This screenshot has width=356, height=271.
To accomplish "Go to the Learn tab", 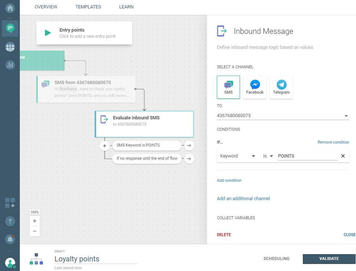I will tap(126, 7).
